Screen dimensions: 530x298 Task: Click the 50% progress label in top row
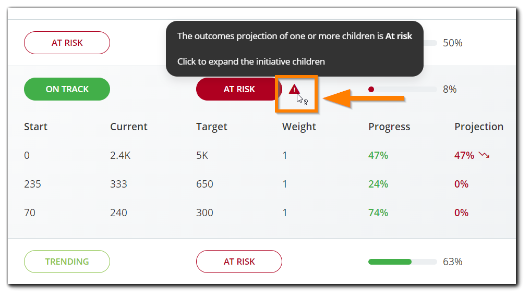tap(452, 43)
